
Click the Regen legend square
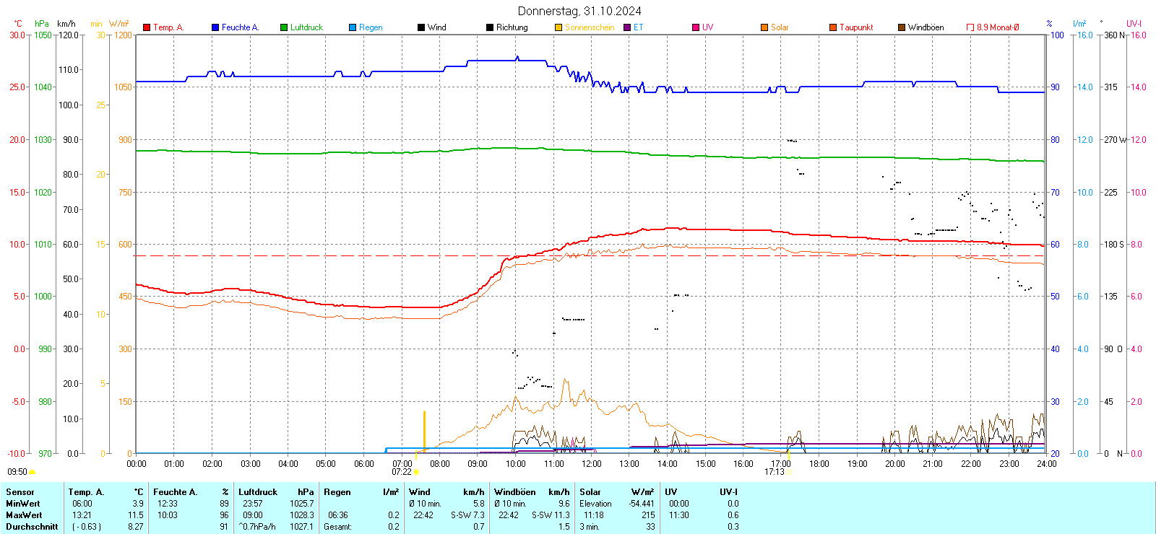pyautogui.click(x=353, y=27)
